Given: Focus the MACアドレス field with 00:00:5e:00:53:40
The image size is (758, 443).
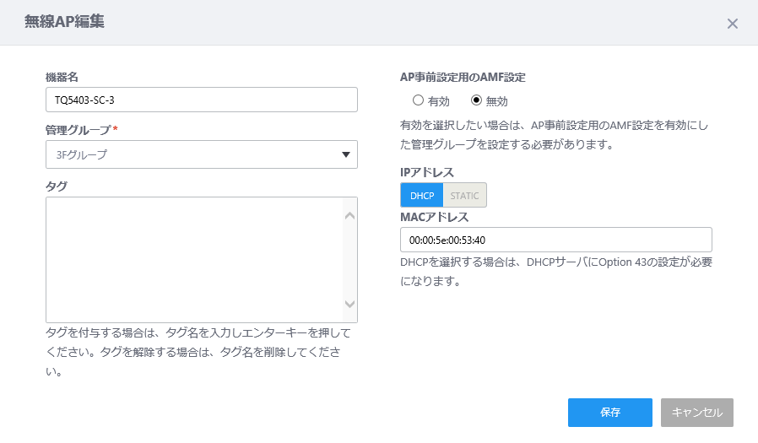Looking at the screenshot, I should coord(556,240).
